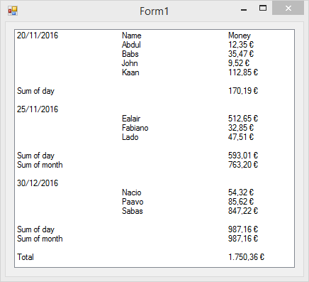
Task: Select the name Lado
Action: tap(130, 137)
